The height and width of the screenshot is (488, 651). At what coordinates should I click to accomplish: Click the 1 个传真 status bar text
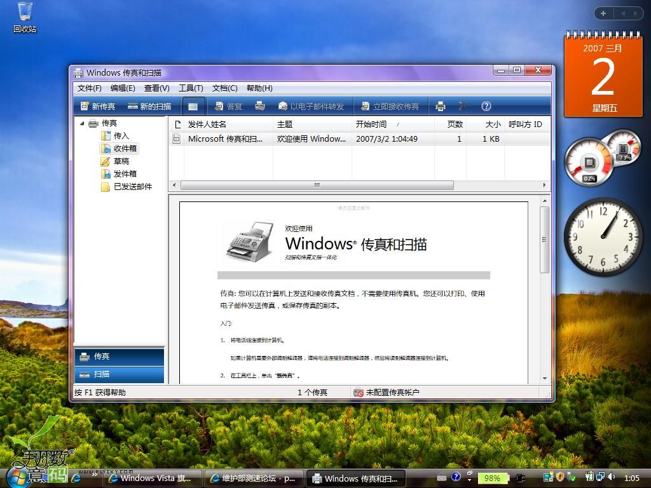[312, 392]
